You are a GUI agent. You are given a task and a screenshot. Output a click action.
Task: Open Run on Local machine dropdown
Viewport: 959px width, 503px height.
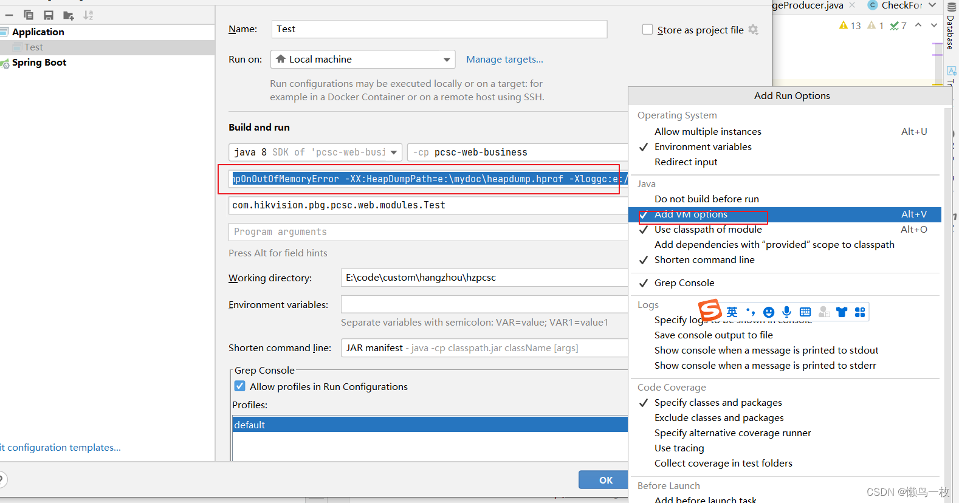pos(363,60)
